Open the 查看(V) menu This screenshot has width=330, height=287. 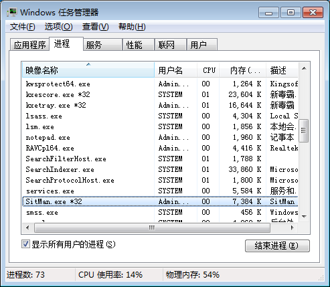(x=95, y=27)
